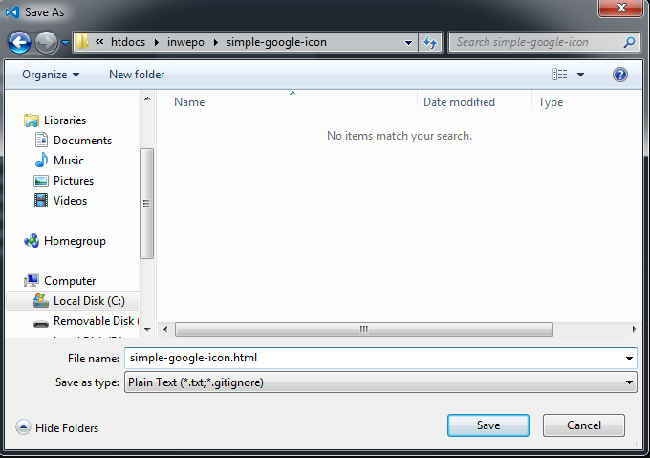
Task: Click the Music note icon
Action: (41, 160)
